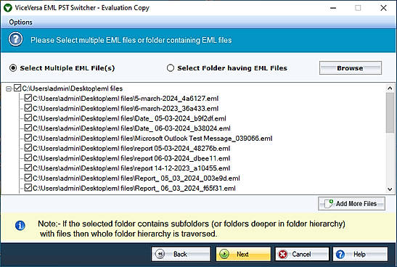Open the Help button
The width and height of the screenshot is (397, 267).
coord(360,254)
